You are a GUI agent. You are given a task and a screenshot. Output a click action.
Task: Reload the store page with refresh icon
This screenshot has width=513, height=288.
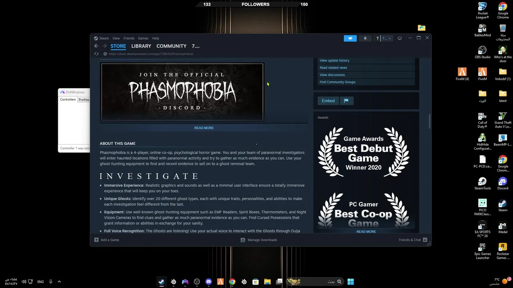(96, 54)
